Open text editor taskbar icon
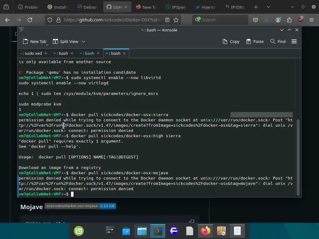This screenshot has height=239, width=319. [237, 231]
